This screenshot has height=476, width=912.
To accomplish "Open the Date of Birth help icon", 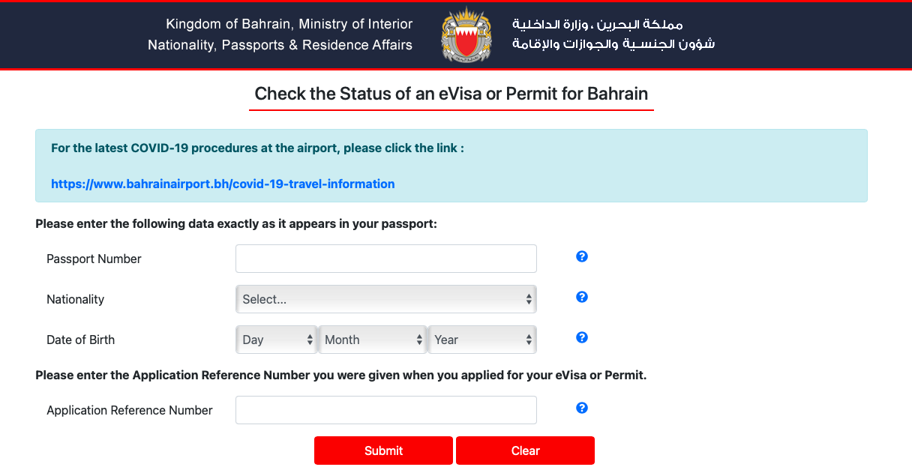I will coord(582,337).
